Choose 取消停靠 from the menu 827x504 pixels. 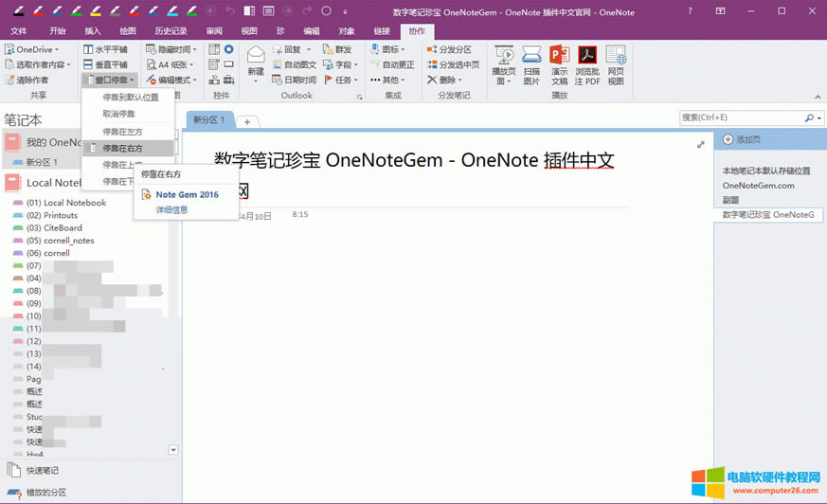[128, 114]
